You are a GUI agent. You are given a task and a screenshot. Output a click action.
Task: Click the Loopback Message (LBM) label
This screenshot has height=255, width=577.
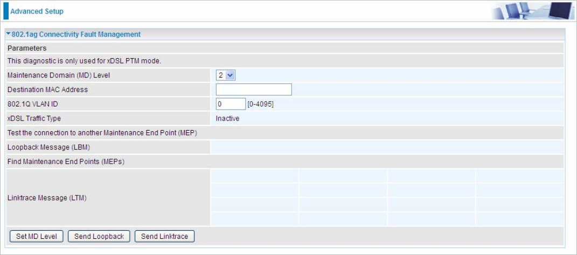(x=49, y=147)
